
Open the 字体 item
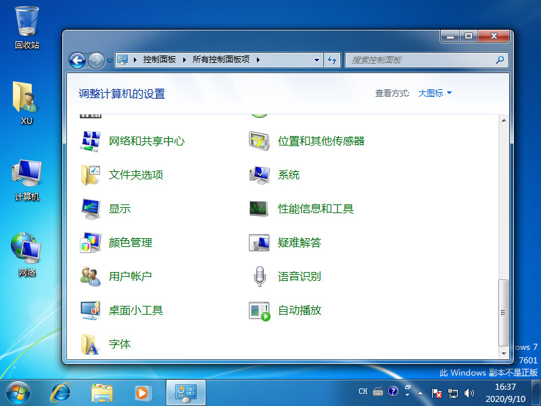pos(120,344)
